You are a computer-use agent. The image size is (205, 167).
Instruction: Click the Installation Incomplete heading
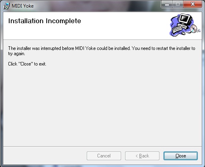pyautogui.click(x=45, y=21)
